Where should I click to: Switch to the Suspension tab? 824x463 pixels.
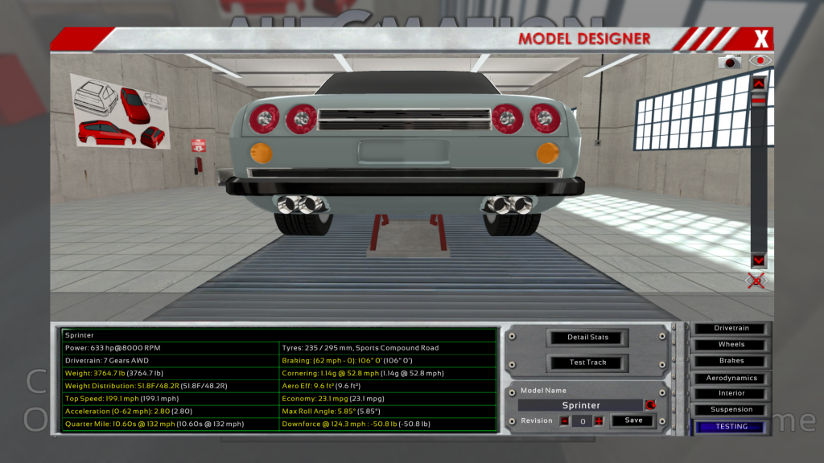[731, 410]
